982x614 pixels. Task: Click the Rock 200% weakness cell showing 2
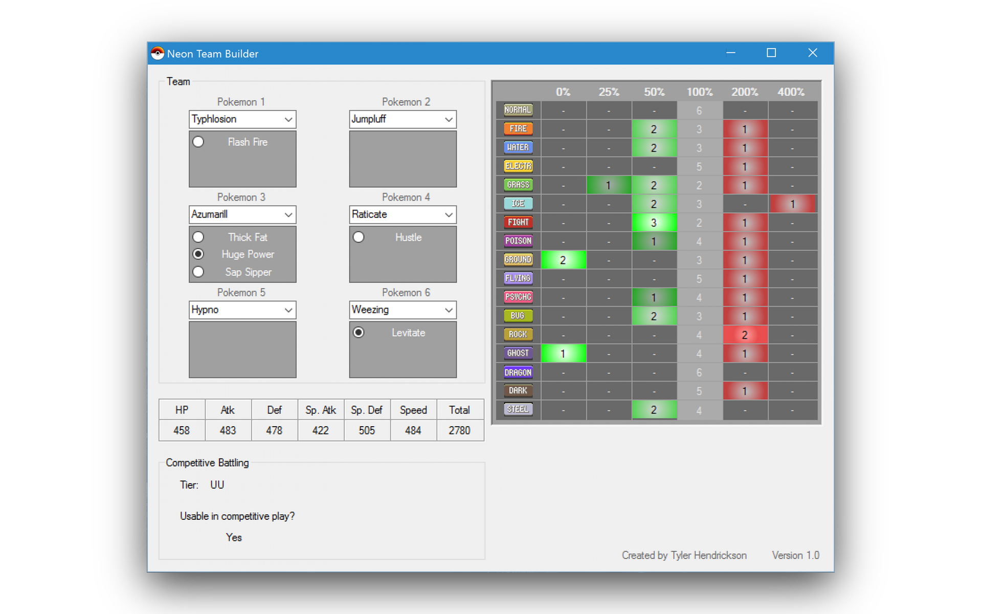[x=745, y=335]
